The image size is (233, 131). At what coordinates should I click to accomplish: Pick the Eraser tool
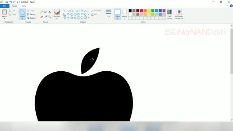pos(42,17)
